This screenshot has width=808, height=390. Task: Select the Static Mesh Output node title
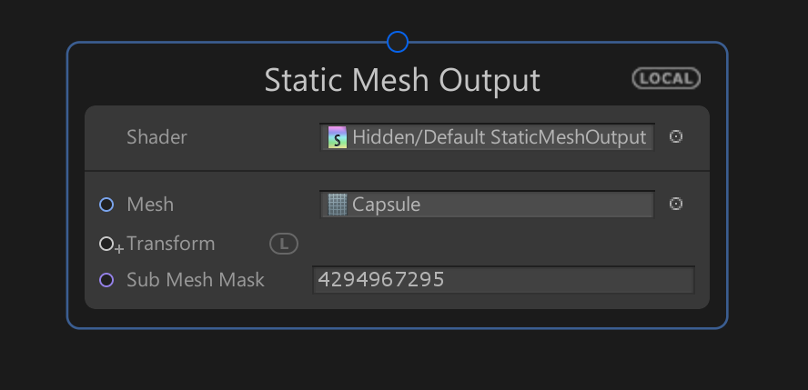(x=402, y=80)
